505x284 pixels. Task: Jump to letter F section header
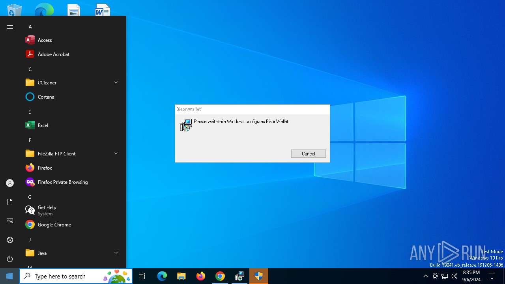point(30,140)
